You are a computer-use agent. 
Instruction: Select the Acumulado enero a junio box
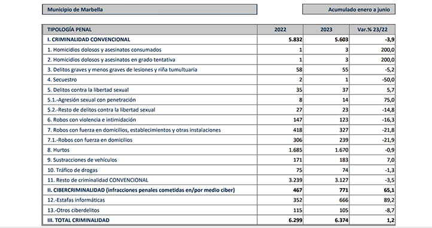pos(349,10)
